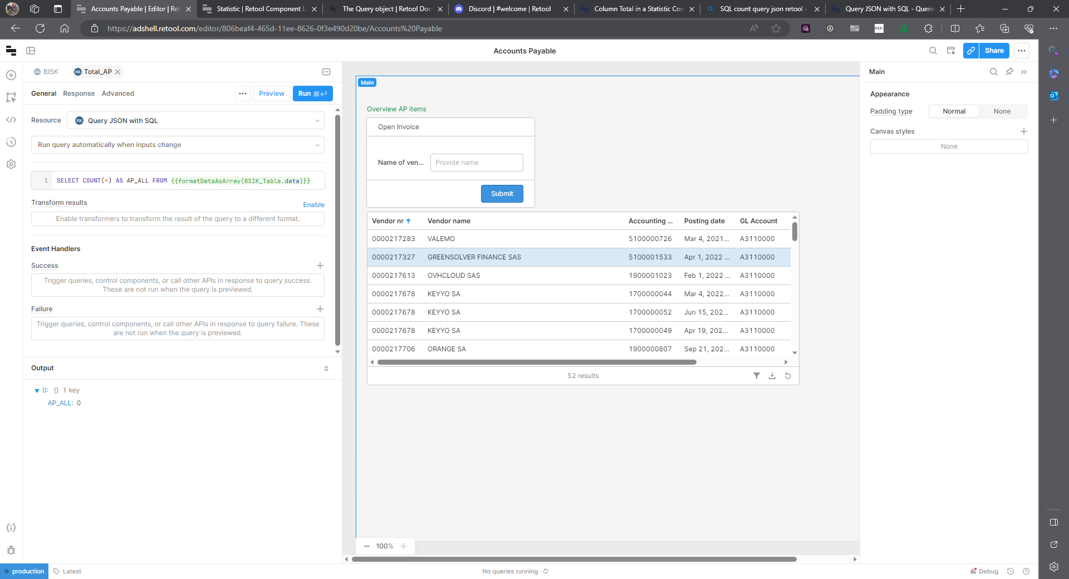Set Padding type to None
Viewport: 1069px width, 579px height.
pos(1002,111)
